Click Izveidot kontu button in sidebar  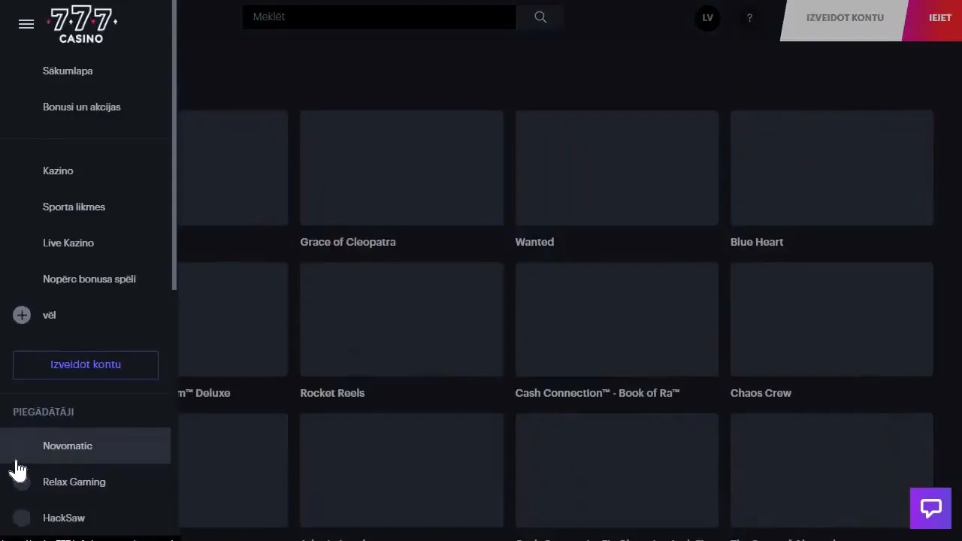click(86, 364)
